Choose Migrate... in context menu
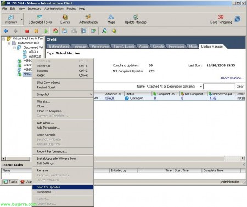This screenshot has height=207, width=247. [x=63, y=101]
